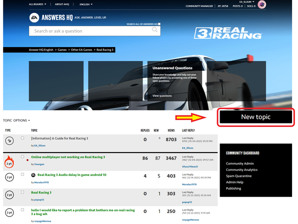Check the box for the Guide for Real Racing 3
Viewport: 298px width, 224px height.
pyautogui.click(x=22, y=138)
